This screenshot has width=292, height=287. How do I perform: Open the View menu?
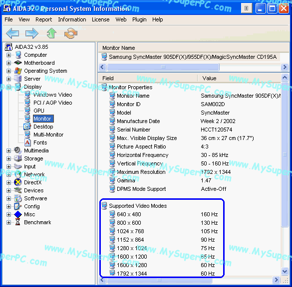(24, 19)
